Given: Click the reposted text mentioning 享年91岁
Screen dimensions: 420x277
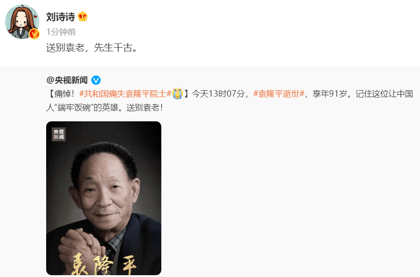Looking at the screenshot, I should [330, 94].
